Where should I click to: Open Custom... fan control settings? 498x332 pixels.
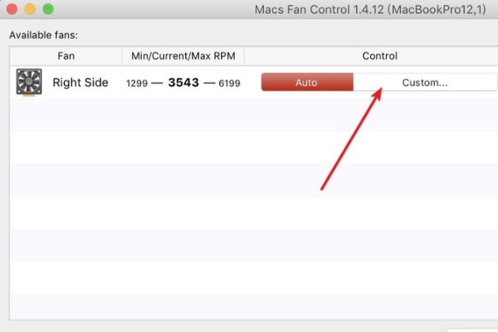(424, 83)
